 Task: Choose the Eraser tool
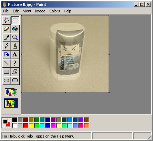click(7, 29)
